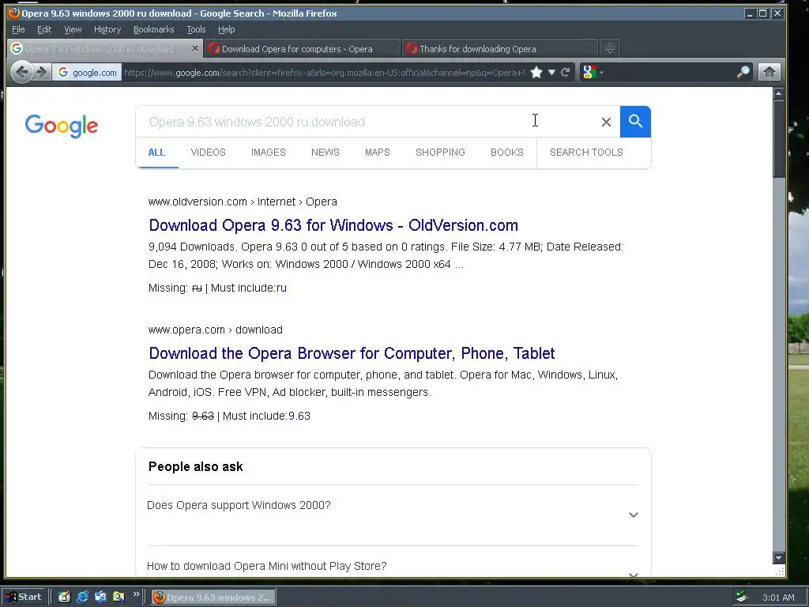Click the Firefox Back arrow button
This screenshot has width=809, height=607.
point(21,72)
